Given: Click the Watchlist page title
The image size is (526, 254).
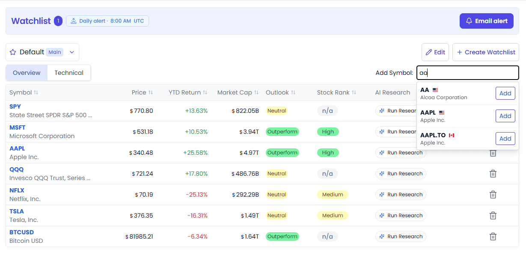Looking at the screenshot, I should point(31,21).
